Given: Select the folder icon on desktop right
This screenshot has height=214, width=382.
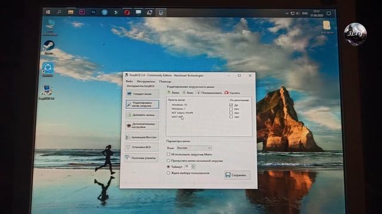Looking at the screenshot, I should coord(326,27).
